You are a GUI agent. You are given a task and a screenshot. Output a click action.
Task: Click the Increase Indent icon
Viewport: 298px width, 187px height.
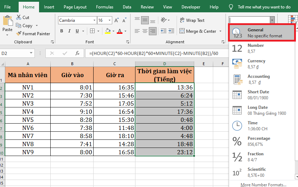click(171, 31)
